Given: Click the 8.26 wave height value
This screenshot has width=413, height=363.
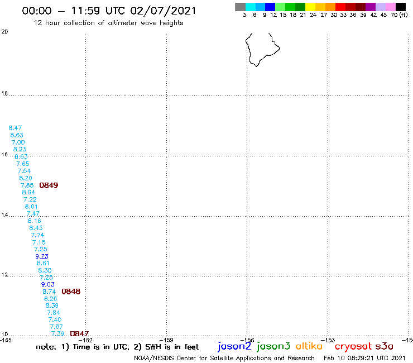Looking at the screenshot, I should pyautogui.click(x=50, y=299).
